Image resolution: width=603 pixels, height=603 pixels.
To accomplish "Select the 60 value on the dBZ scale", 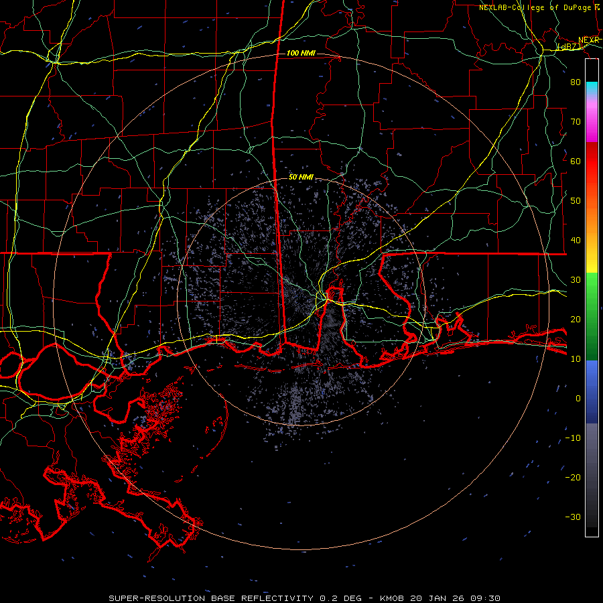I will click(576, 161).
